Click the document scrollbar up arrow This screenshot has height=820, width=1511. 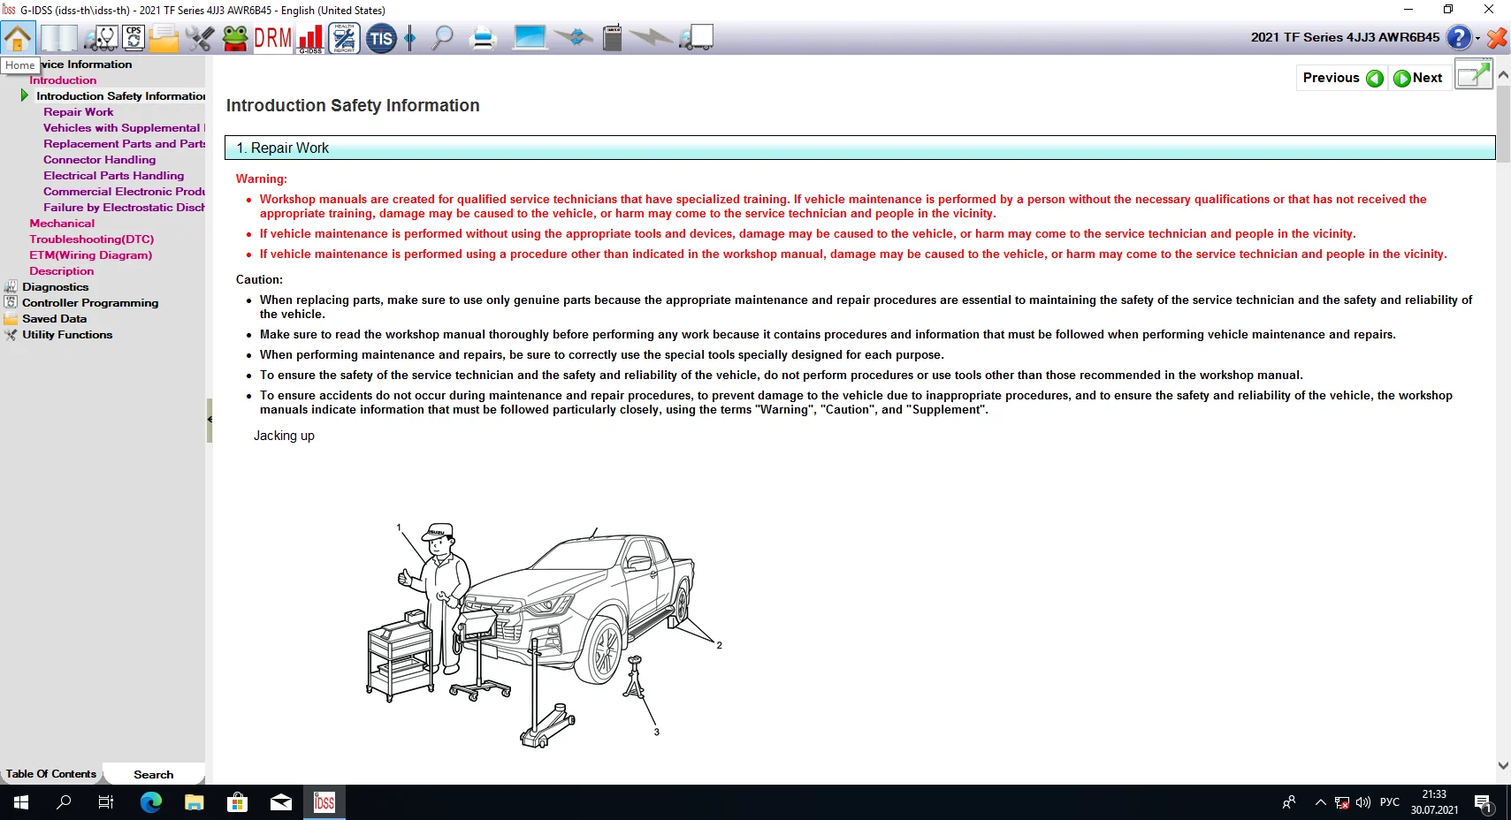(x=1503, y=75)
